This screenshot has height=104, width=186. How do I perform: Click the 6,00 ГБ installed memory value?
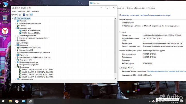point(152,38)
